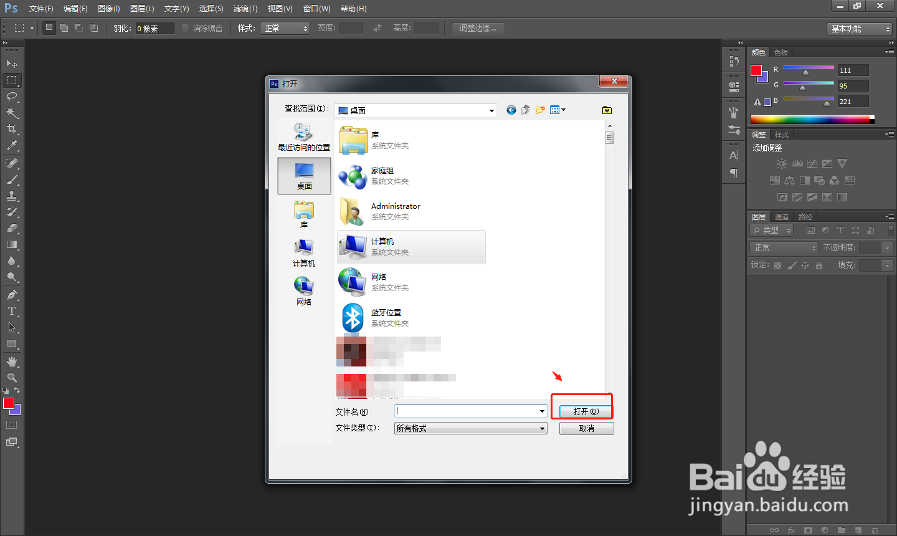The image size is (897, 536).
Task: Choose the new selection mode button
Action: click(49, 28)
